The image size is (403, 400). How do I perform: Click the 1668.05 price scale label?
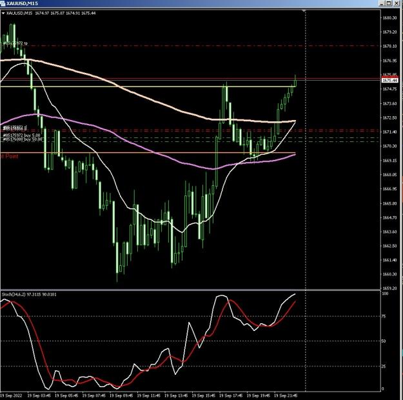(389, 175)
